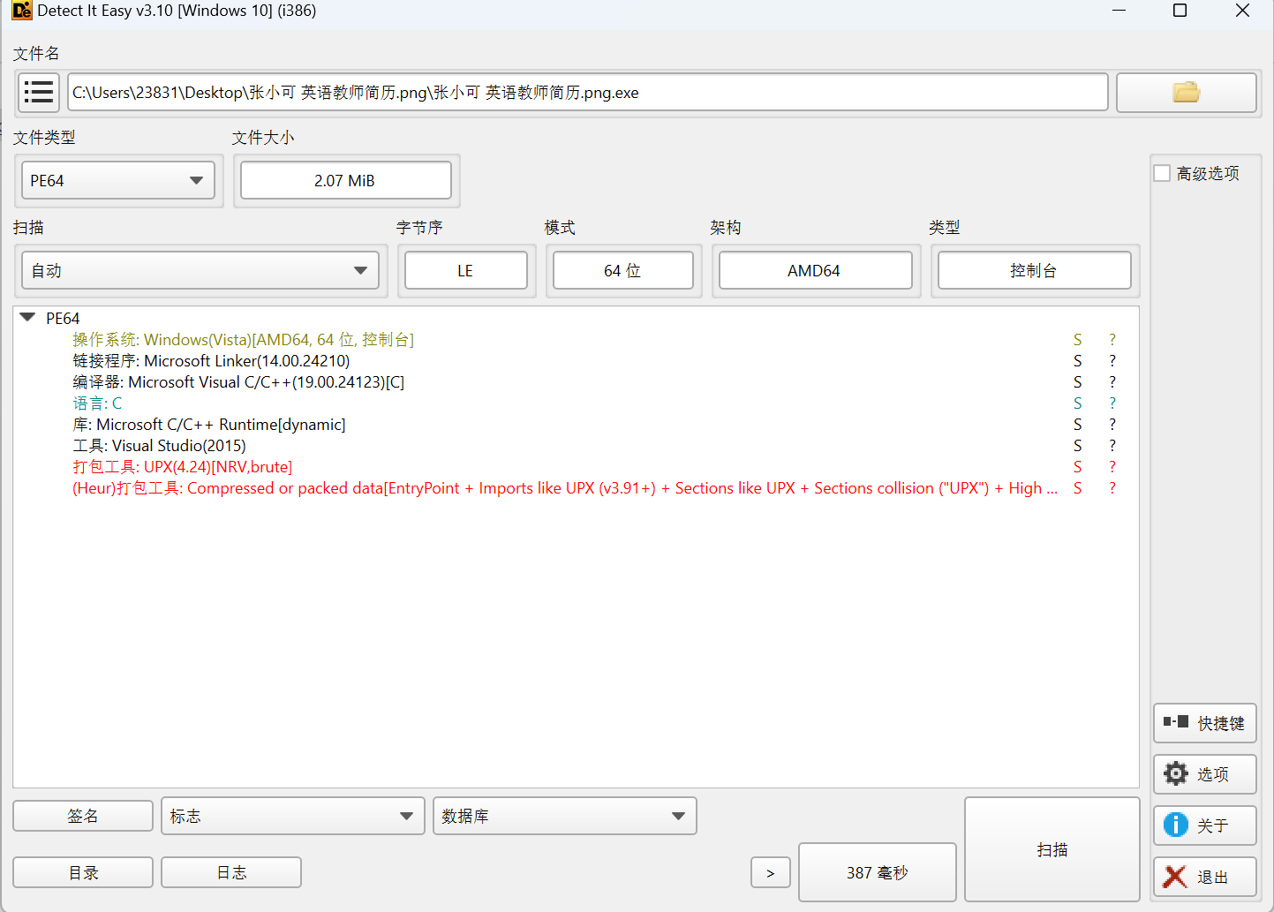The width and height of the screenshot is (1274, 912).
Task: Click the gear icon beside 选项
Action: 1176,773
